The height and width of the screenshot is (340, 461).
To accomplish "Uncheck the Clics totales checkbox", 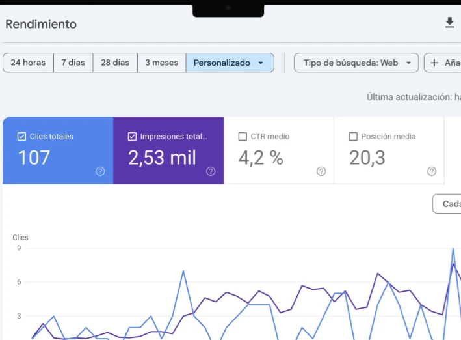I will (x=21, y=136).
